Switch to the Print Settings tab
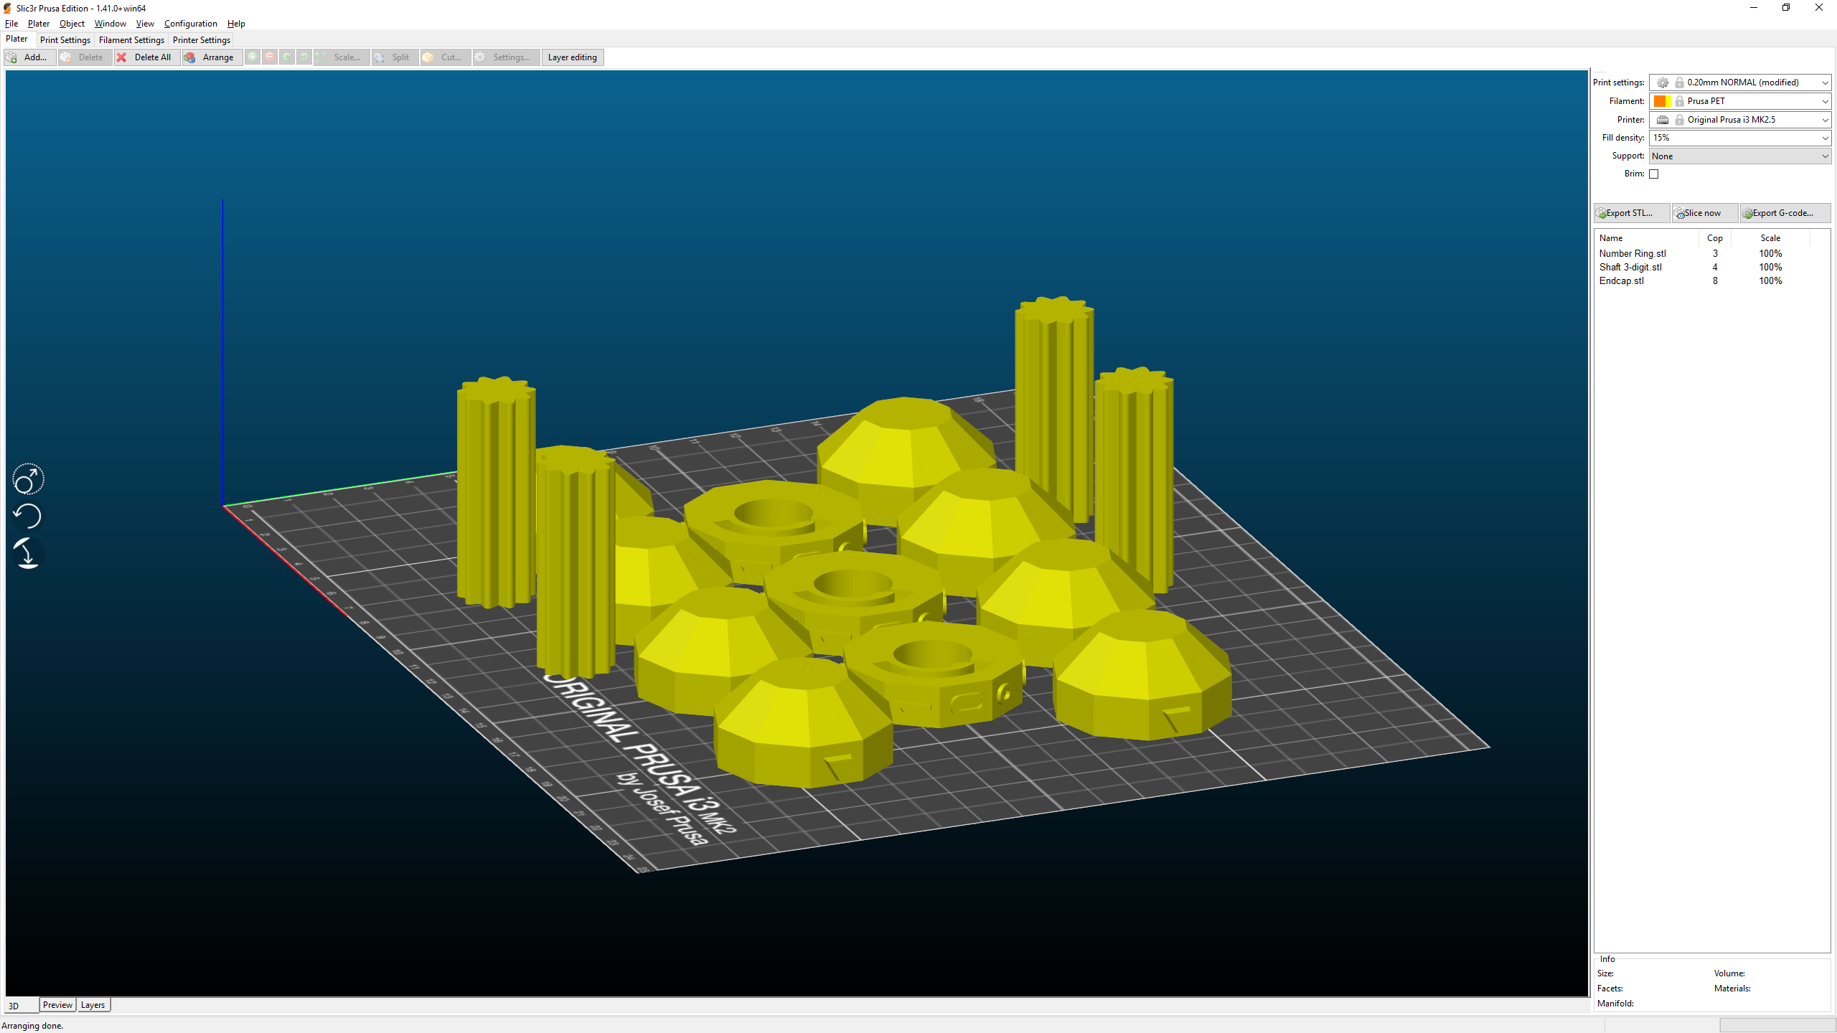 pyautogui.click(x=65, y=40)
